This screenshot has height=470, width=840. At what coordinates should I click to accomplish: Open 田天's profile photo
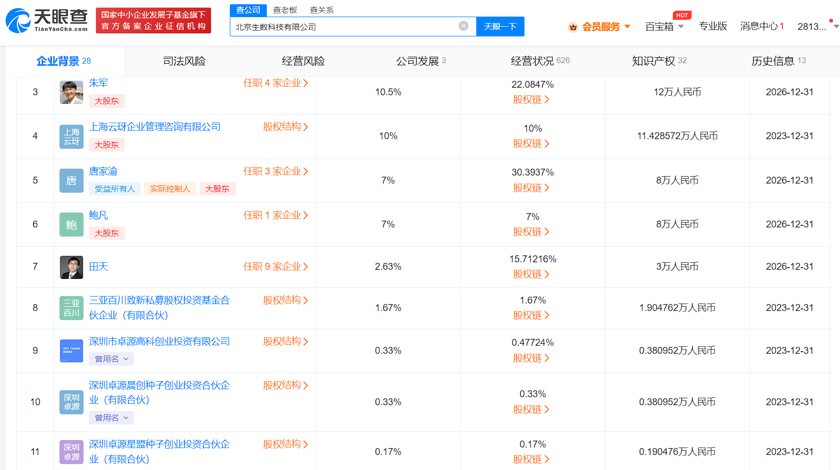(71, 267)
